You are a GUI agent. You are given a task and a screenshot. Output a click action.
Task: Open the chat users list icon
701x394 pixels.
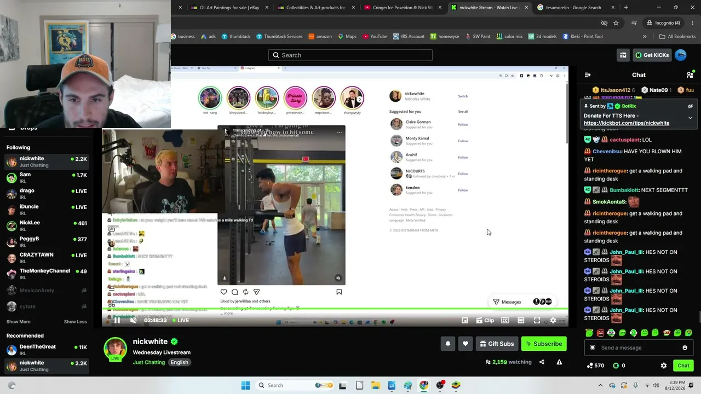click(690, 75)
